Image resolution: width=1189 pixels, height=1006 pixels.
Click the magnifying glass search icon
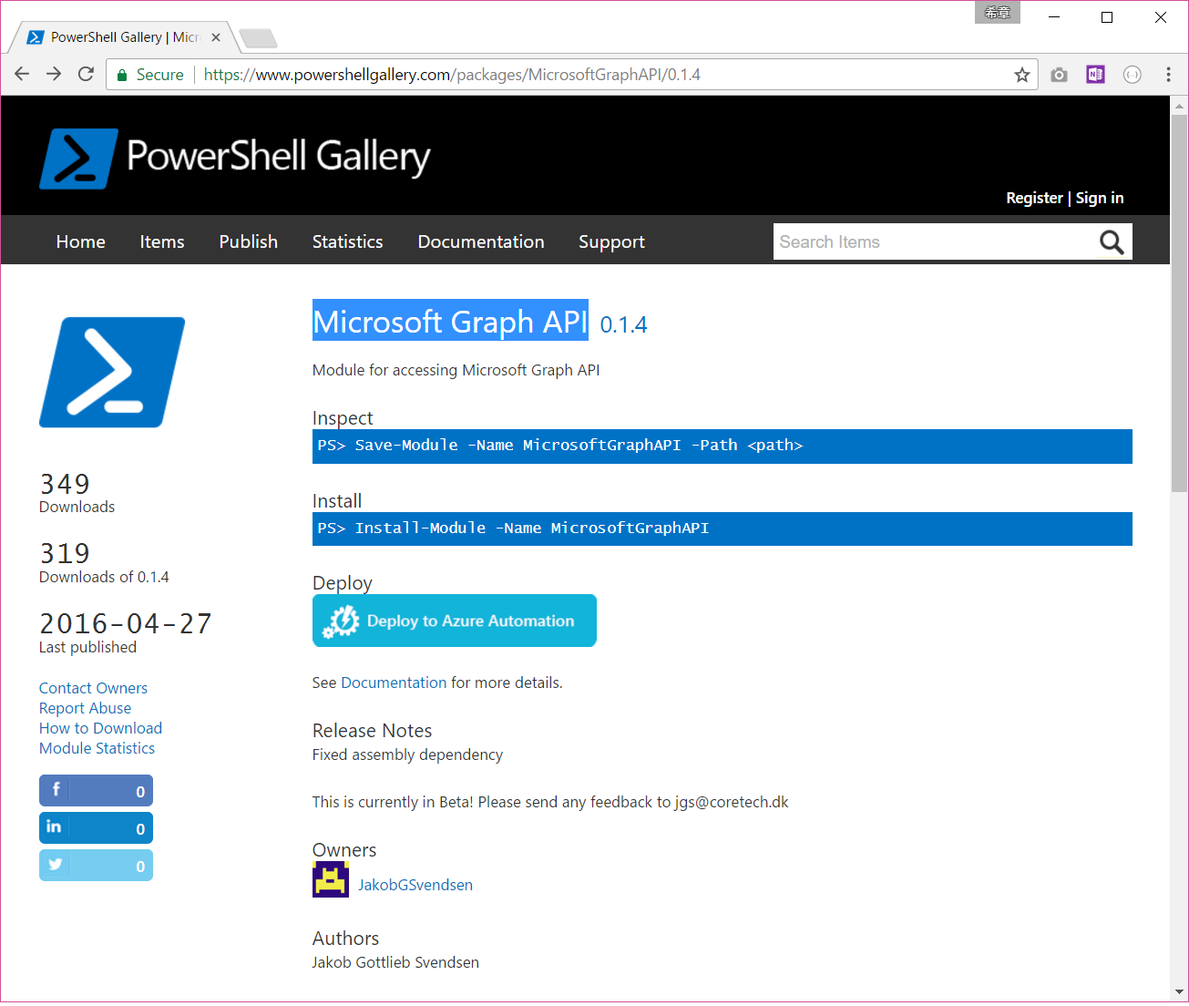click(x=1112, y=241)
